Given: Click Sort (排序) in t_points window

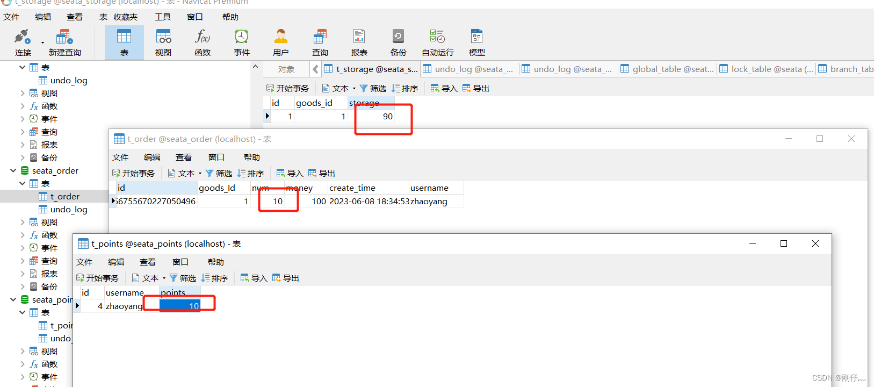Looking at the screenshot, I should (214, 278).
